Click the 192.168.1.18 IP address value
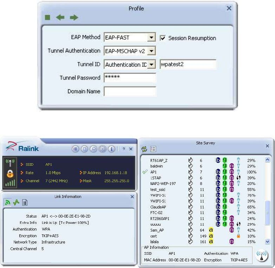275x268 pixels. [x=116, y=173]
